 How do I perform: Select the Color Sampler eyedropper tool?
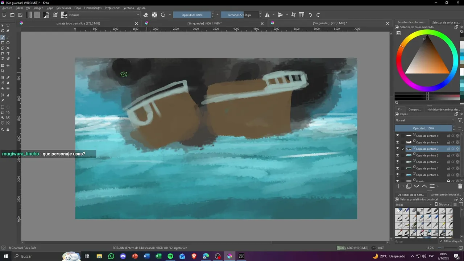(x=8, y=78)
